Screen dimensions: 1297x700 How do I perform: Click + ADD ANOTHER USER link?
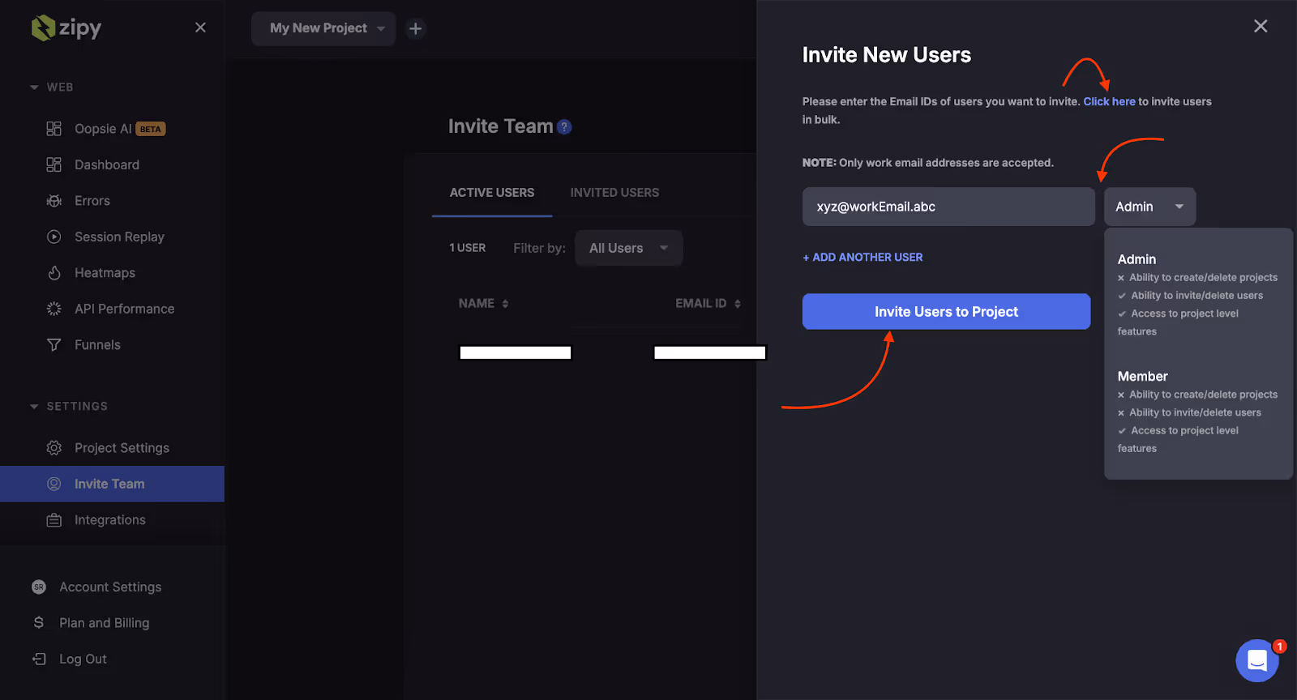click(x=863, y=257)
